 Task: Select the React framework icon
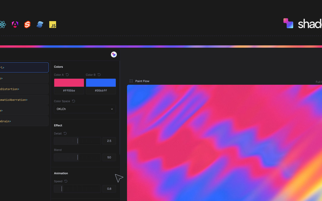pos(3,24)
